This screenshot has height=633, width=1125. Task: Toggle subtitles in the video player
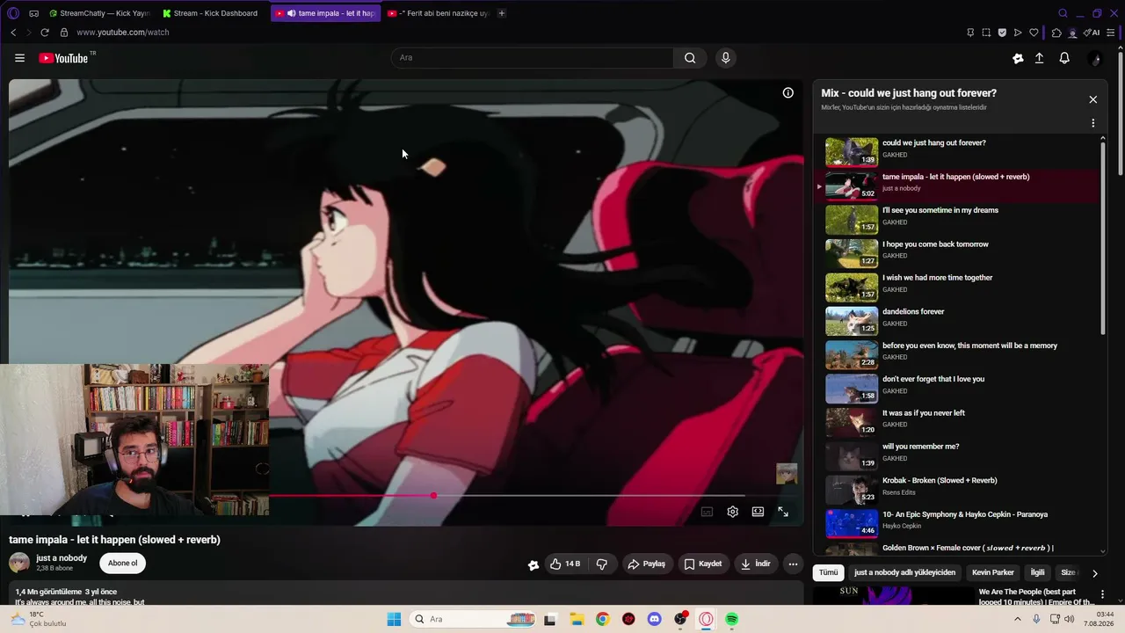pyautogui.click(x=707, y=512)
